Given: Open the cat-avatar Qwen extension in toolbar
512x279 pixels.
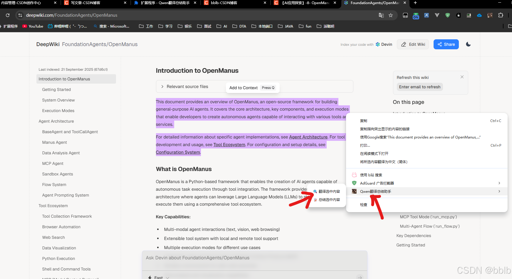Looking at the screenshot, I should coord(490,15).
